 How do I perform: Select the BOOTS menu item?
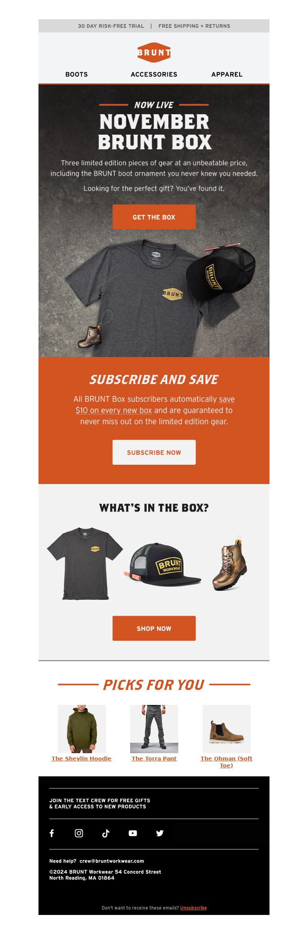[77, 75]
